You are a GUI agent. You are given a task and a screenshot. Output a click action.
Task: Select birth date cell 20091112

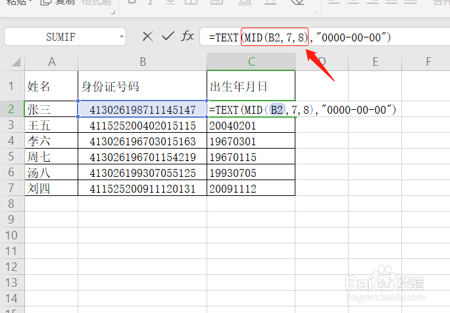(x=251, y=188)
